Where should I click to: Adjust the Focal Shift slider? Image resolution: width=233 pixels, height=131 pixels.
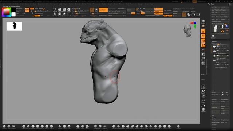point(80,9)
